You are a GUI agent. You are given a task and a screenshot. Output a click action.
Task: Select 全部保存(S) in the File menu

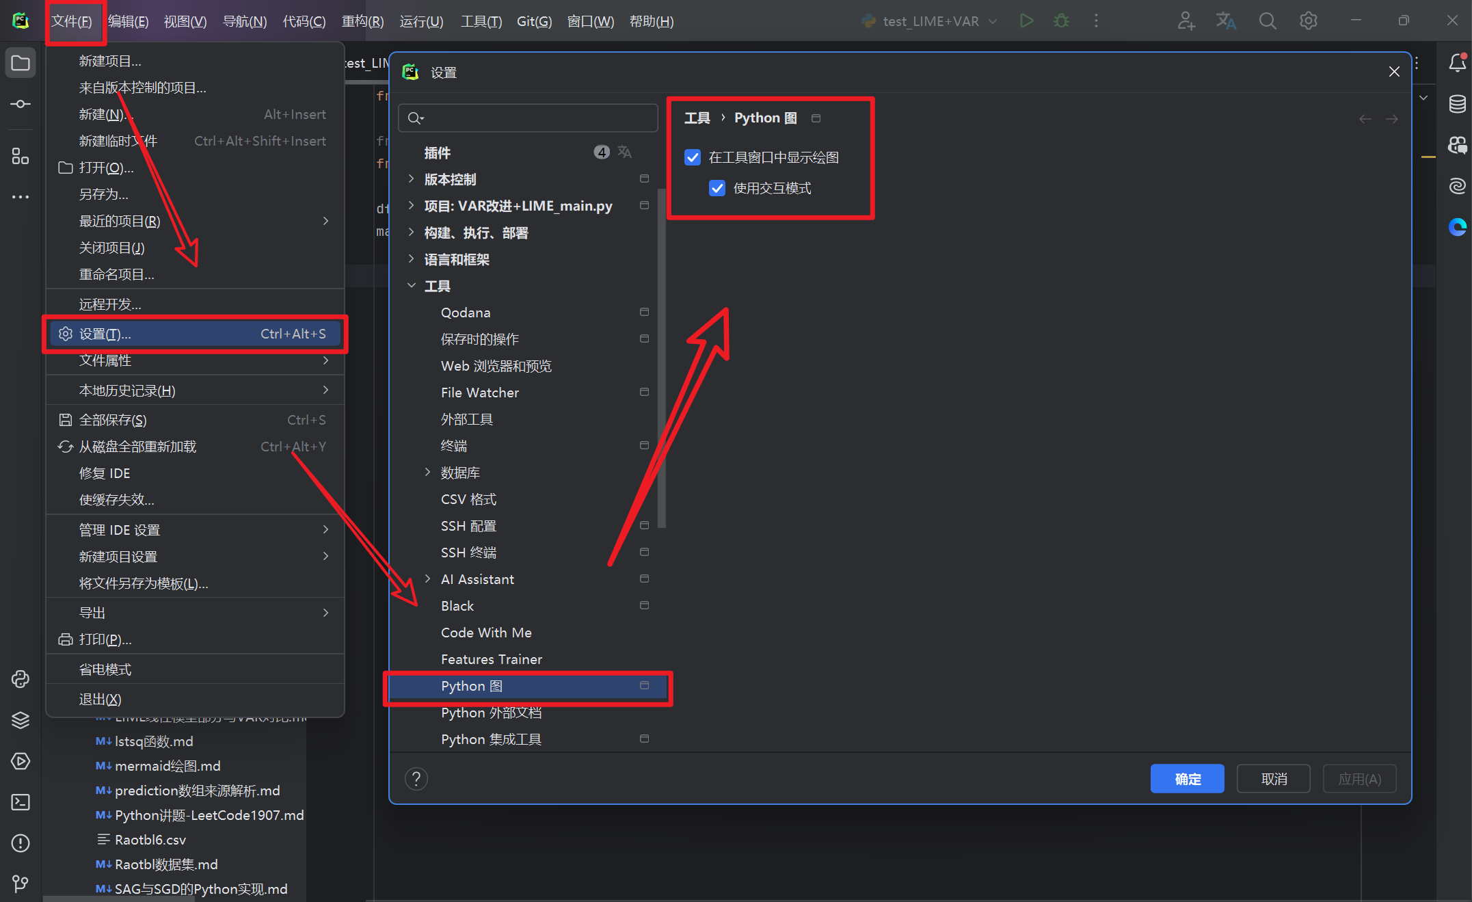click(x=195, y=420)
